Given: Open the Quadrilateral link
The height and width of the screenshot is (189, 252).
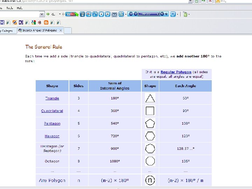Looking at the screenshot, I should [52, 111].
